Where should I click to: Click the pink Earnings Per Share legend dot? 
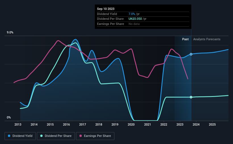pyautogui.click(x=81, y=136)
